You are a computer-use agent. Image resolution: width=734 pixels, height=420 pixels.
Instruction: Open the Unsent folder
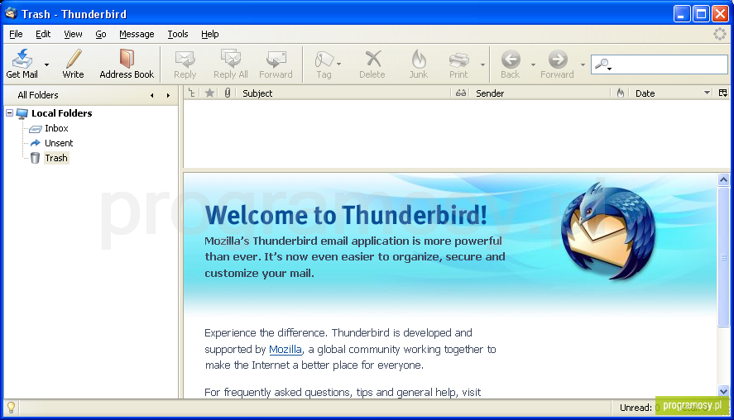(x=59, y=143)
